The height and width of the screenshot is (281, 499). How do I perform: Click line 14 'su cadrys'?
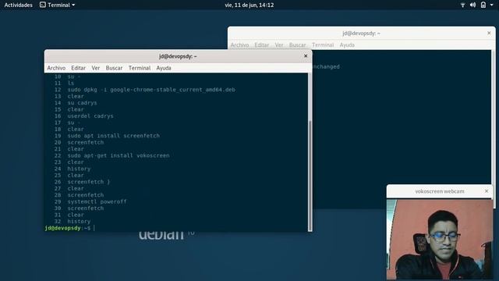point(82,103)
